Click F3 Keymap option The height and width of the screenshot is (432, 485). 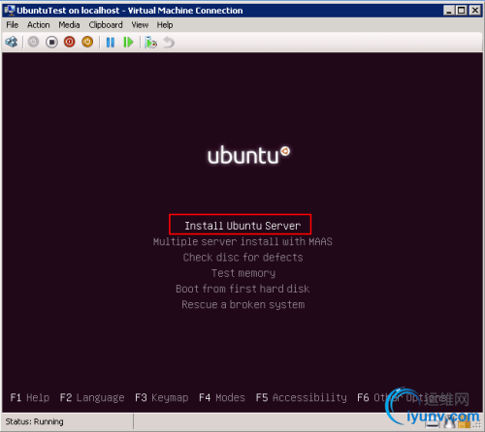162,397
